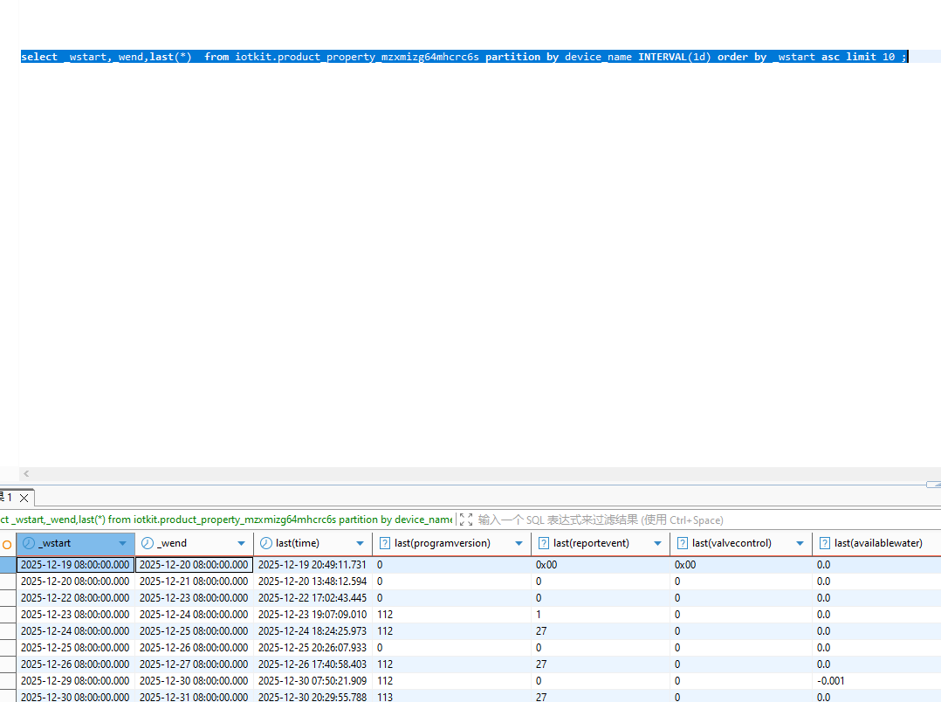Click the orange circle icon at the grid corner
The width and height of the screenshot is (941, 702).
coord(7,544)
